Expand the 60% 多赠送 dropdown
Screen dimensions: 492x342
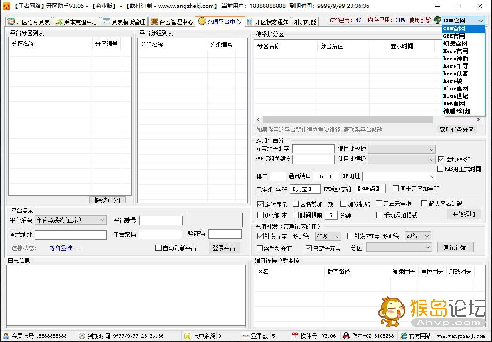coord(328,236)
